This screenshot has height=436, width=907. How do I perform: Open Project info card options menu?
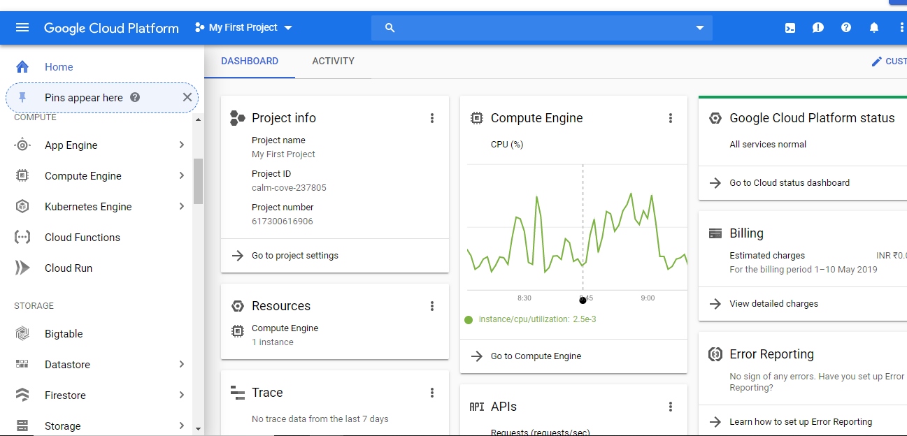(432, 118)
